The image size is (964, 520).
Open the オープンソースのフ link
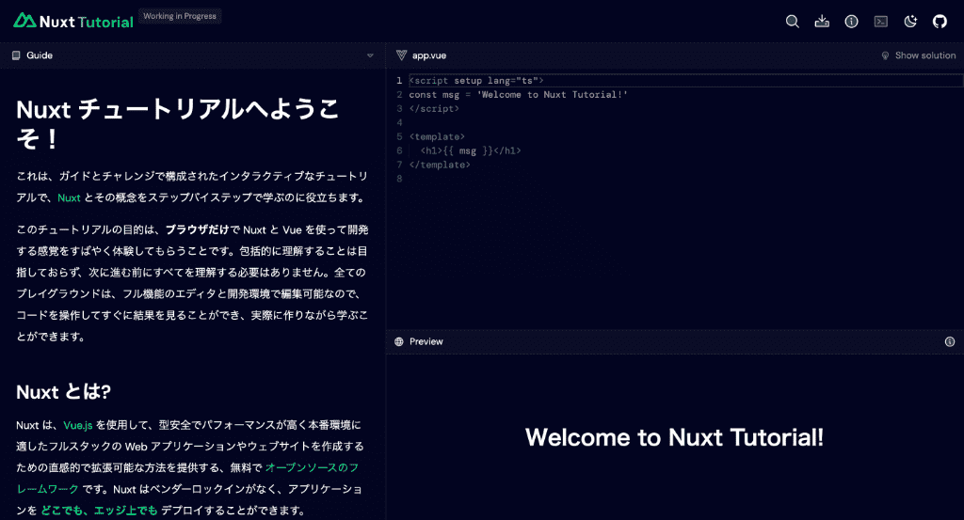[x=313, y=467]
